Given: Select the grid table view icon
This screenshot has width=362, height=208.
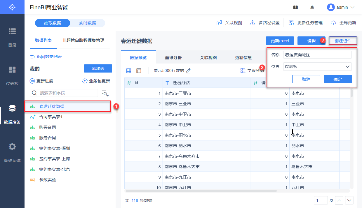Looking at the screenshot, I should (x=128, y=70).
